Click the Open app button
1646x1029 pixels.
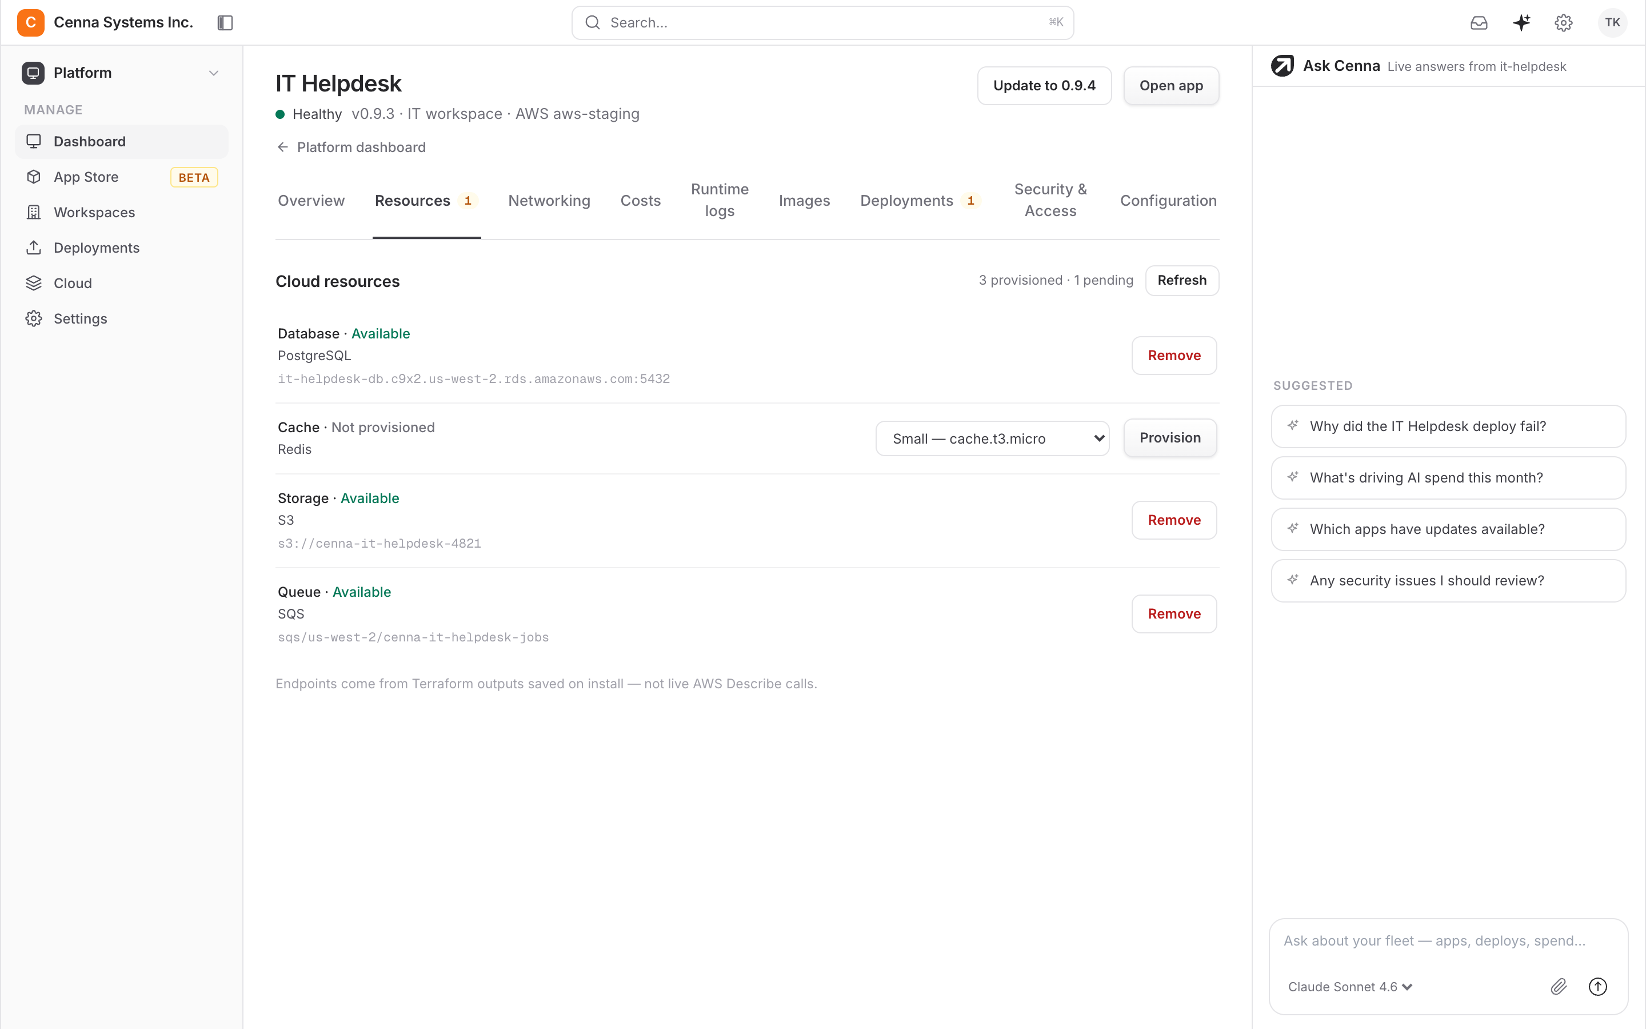point(1170,86)
